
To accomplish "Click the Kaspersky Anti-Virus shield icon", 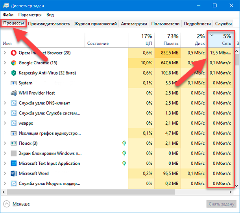I will pos(14,73).
